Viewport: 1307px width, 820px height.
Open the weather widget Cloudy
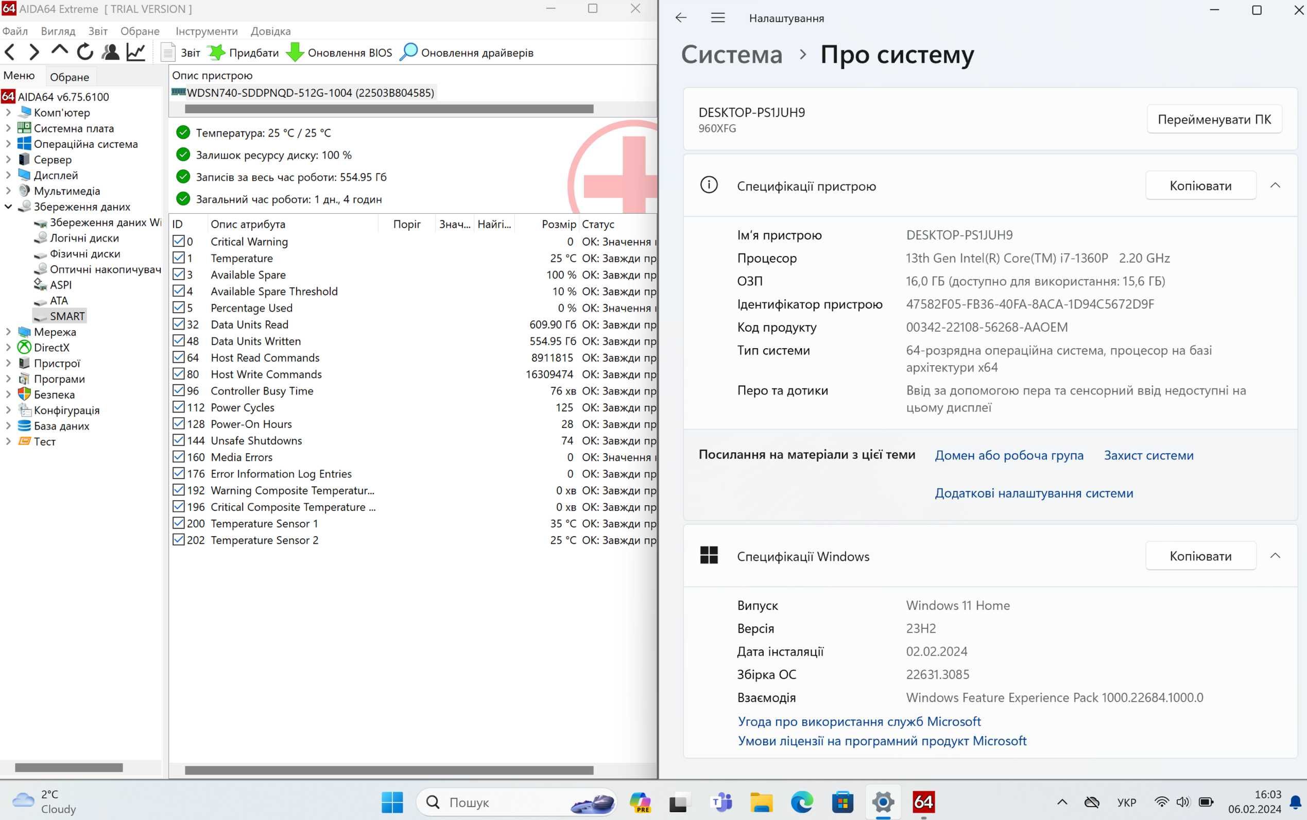coord(44,802)
